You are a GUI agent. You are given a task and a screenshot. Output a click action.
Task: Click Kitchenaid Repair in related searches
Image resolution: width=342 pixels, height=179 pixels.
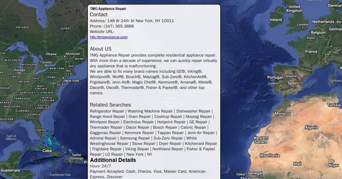201,143
